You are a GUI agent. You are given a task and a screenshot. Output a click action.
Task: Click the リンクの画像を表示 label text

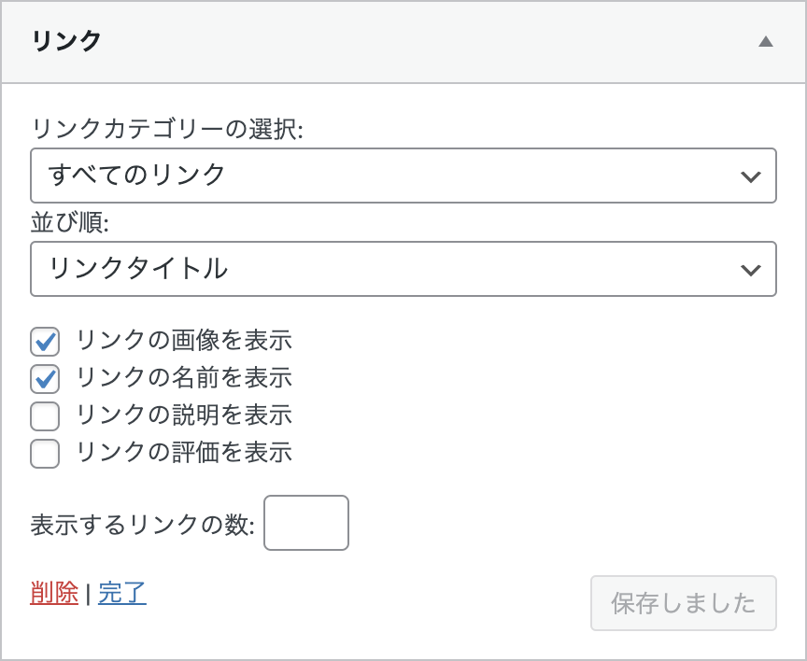[184, 341]
